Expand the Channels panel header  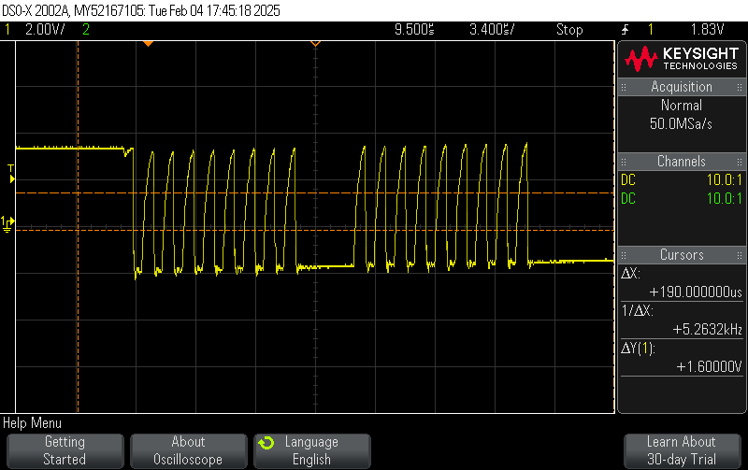click(682, 162)
